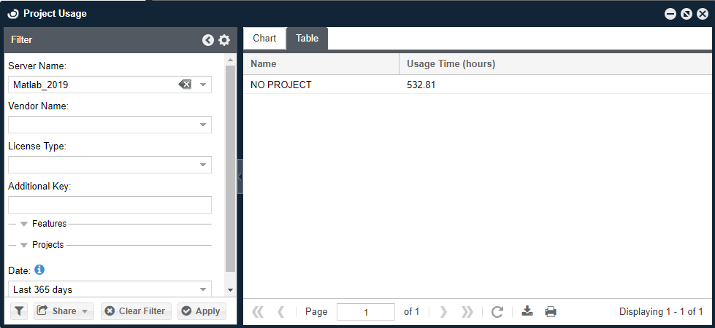Open Filter settings gear icon
Image resolution: width=715 pixels, height=328 pixels.
[x=224, y=40]
